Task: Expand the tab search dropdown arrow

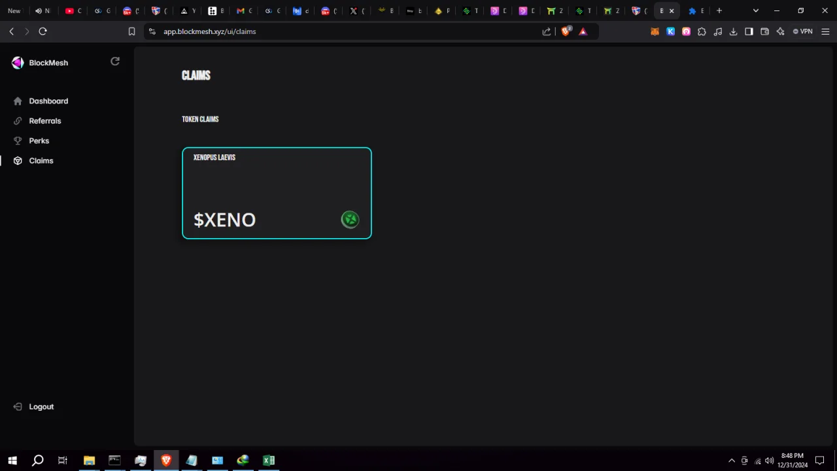Action: (756, 10)
